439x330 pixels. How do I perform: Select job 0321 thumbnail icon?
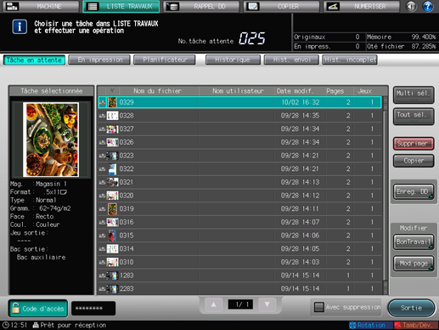(112, 182)
